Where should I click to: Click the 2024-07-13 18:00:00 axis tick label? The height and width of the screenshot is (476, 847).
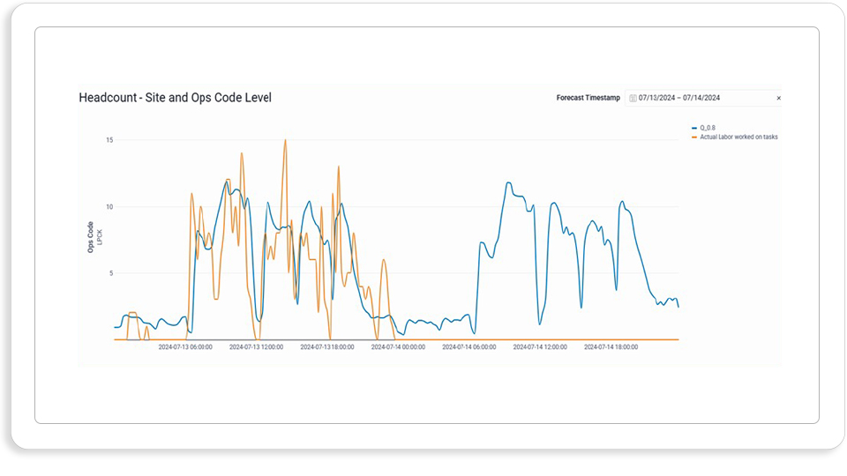coord(327,347)
